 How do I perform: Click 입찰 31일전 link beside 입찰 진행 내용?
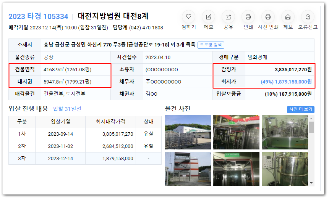[x=67, y=109]
